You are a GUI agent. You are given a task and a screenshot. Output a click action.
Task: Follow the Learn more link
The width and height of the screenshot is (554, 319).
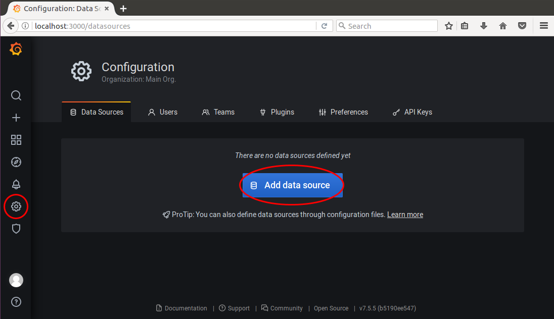point(405,215)
